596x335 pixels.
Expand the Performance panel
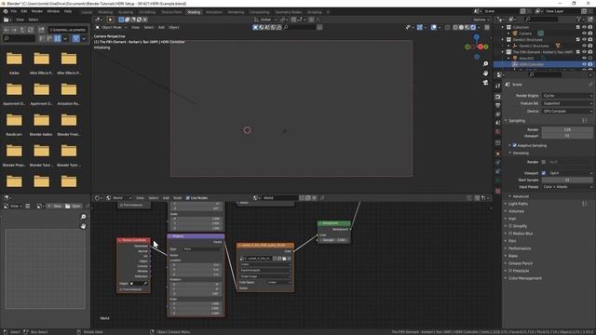[x=520, y=248]
